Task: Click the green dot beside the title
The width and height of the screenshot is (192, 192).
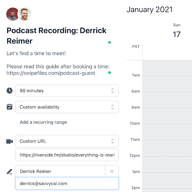Action: pyautogui.click(x=109, y=42)
